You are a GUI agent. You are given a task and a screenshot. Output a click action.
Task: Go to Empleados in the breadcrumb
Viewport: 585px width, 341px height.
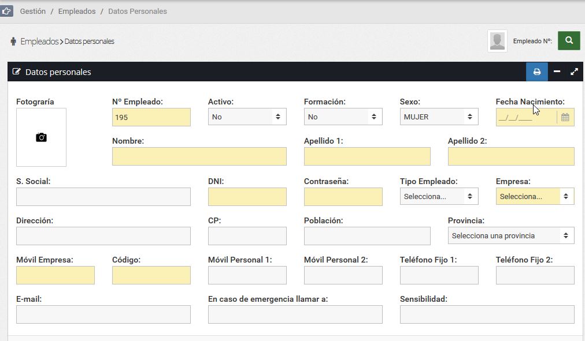pyautogui.click(x=77, y=11)
